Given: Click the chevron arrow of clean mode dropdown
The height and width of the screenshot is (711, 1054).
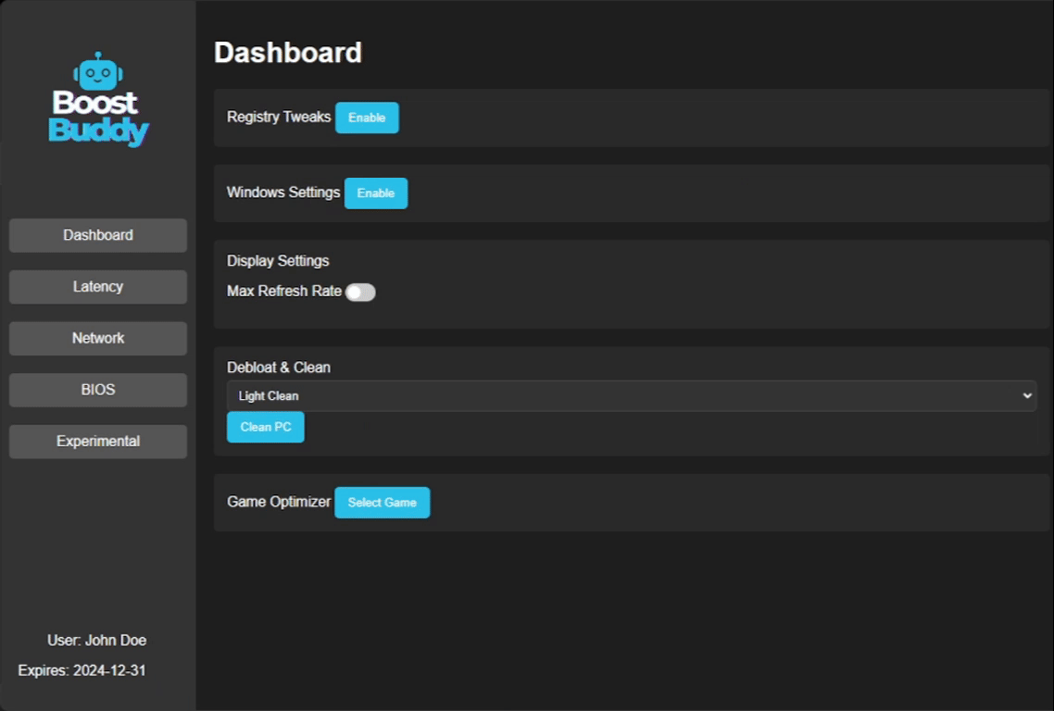Looking at the screenshot, I should (1026, 396).
